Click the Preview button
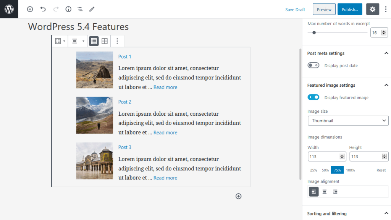 pos(324,9)
